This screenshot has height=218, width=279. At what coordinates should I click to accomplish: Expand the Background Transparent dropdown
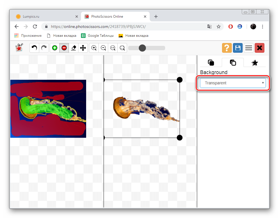coord(233,83)
